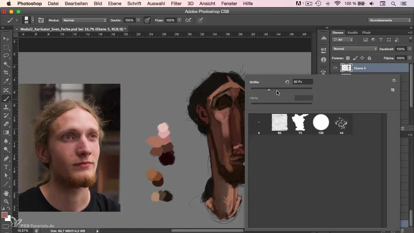Select the Pen tool
This screenshot has height=233, width=414.
[6, 159]
